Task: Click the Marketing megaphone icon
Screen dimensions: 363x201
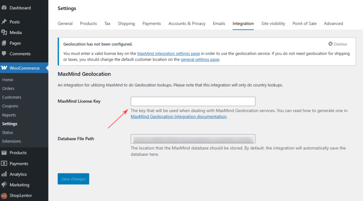Action: pyautogui.click(x=4, y=185)
